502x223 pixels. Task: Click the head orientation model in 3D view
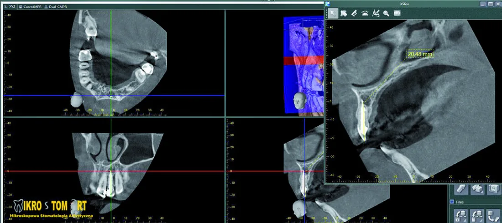click(x=299, y=101)
